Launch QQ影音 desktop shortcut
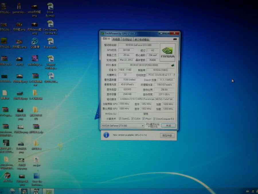 click(35, 43)
